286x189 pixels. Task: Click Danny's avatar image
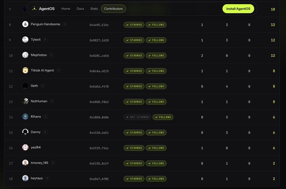coord(25,132)
